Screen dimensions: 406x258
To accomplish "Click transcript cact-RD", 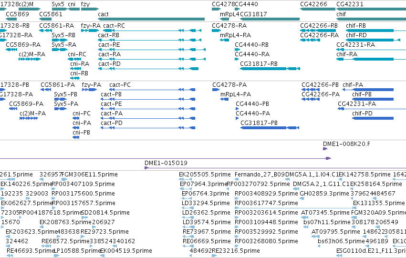I will (148, 69).
